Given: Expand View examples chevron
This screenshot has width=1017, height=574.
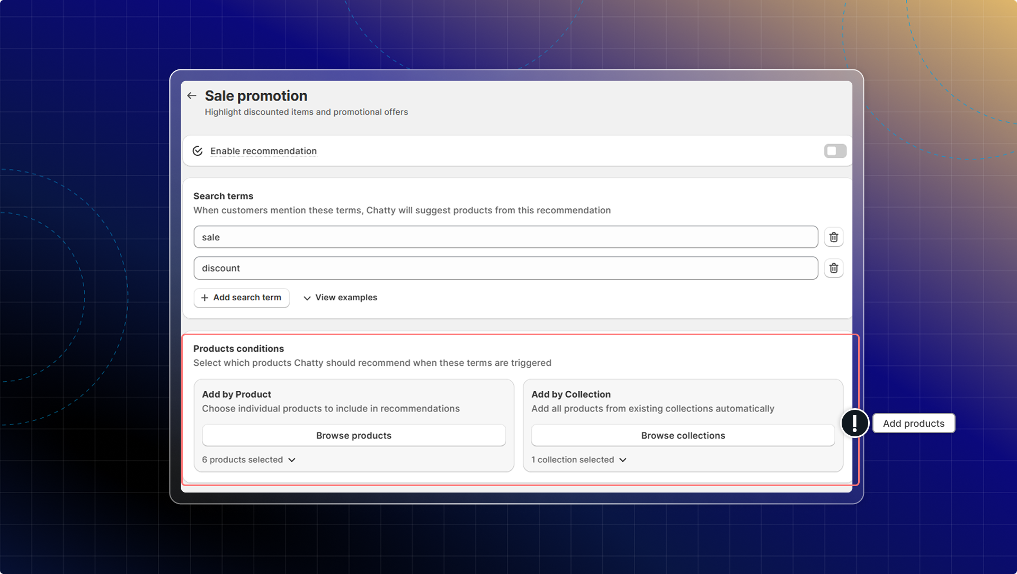Looking at the screenshot, I should [x=307, y=298].
